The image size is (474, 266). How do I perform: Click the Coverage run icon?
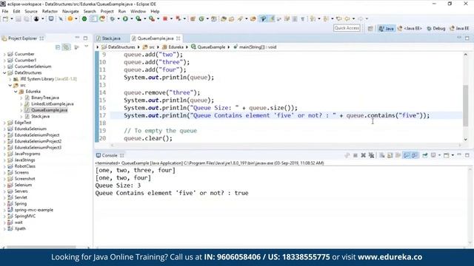(138, 18)
